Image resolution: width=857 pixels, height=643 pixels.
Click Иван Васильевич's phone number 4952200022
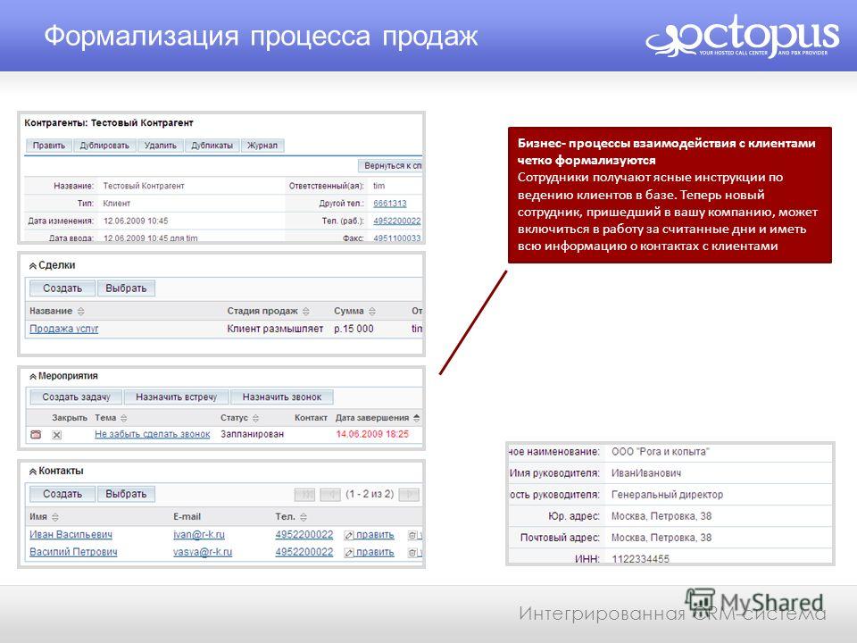click(x=304, y=535)
